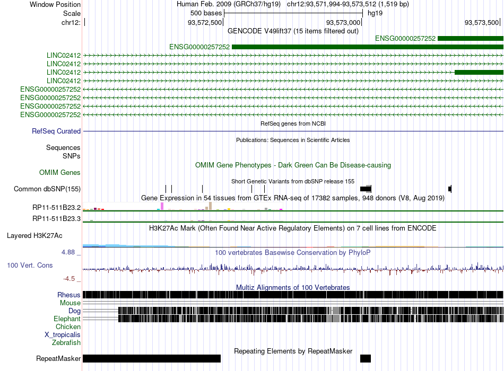Click the Chicken species label
This screenshot has height=371, width=504.
(x=68, y=326)
